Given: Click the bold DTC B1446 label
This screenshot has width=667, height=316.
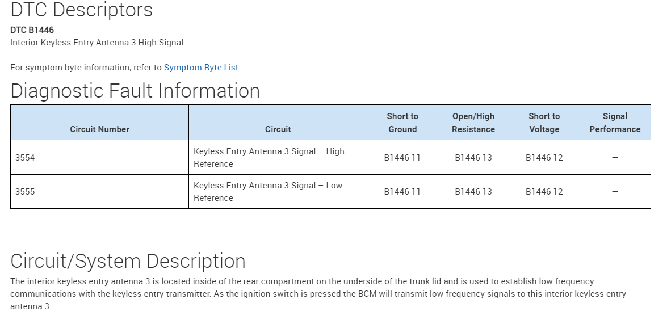Looking at the screenshot, I should click(x=32, y=30).
